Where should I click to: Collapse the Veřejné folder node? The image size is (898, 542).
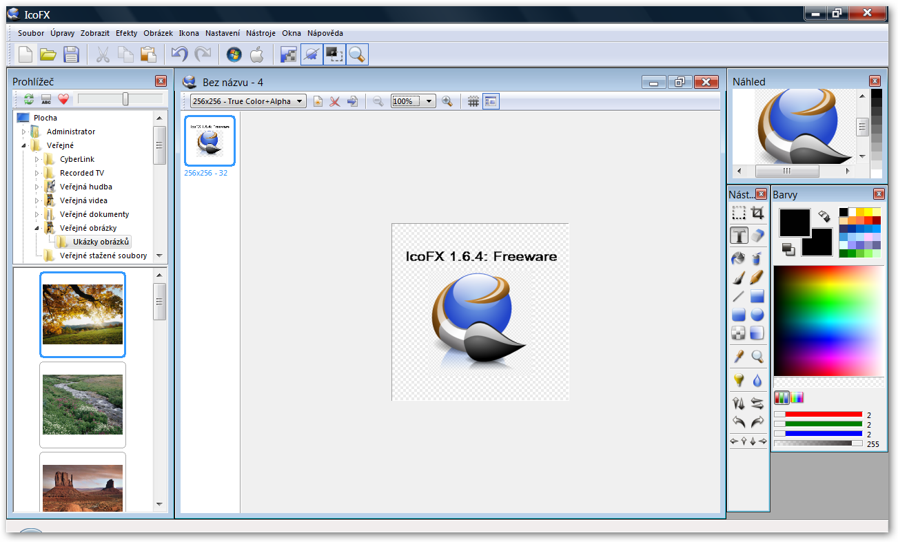[24, 145]
